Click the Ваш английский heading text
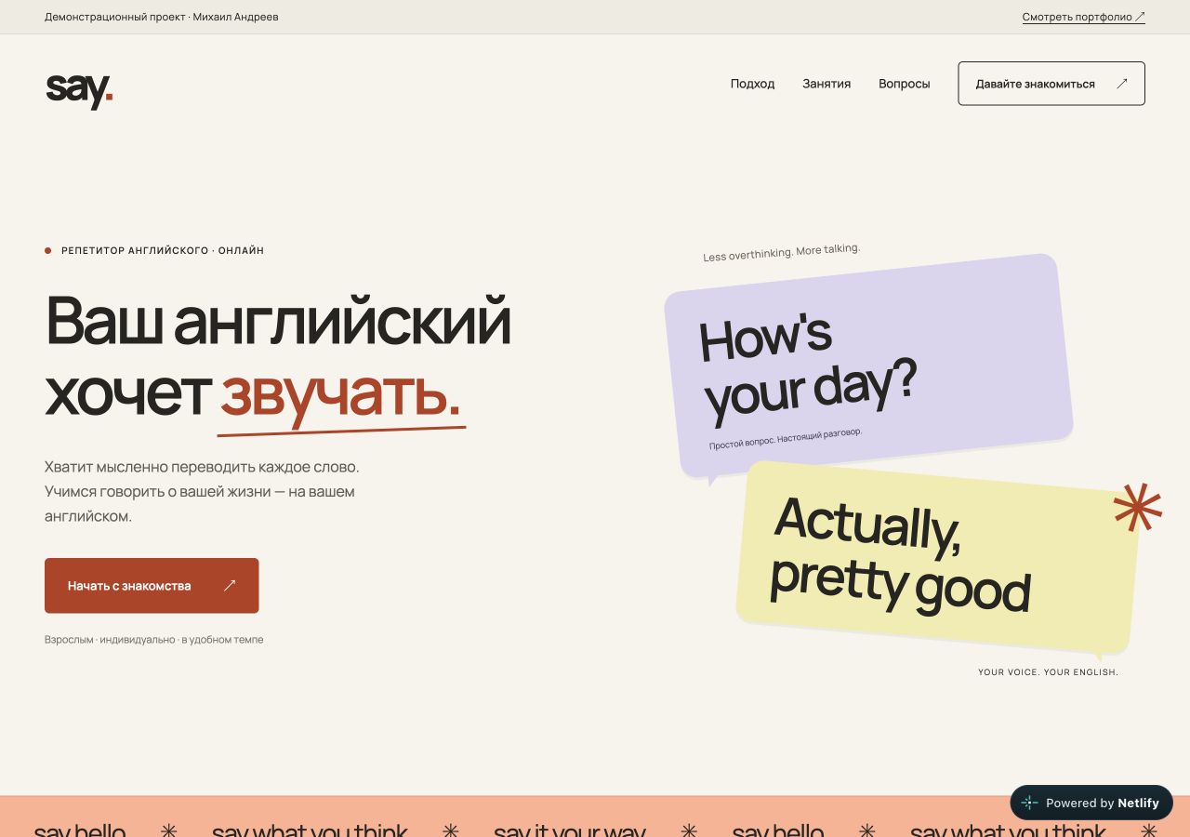The width and height of the screenshot is (1190, 837). (278, 320)
